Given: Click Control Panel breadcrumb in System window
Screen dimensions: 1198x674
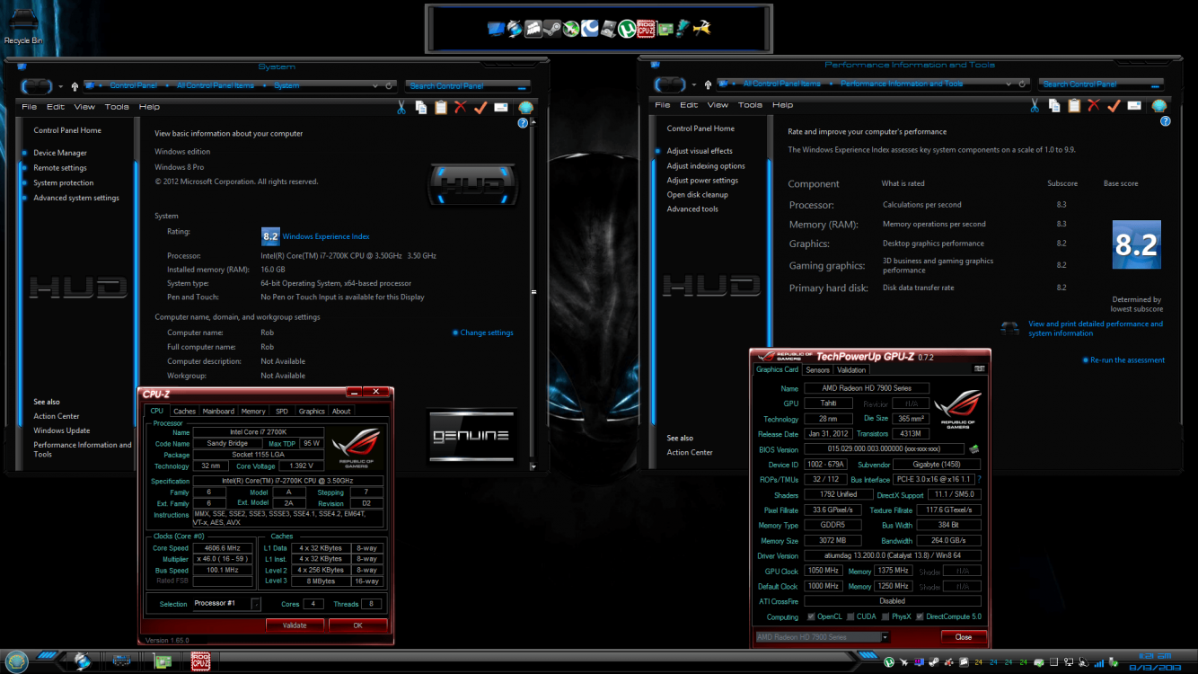Looking at the screenshot, I should 134,85.
